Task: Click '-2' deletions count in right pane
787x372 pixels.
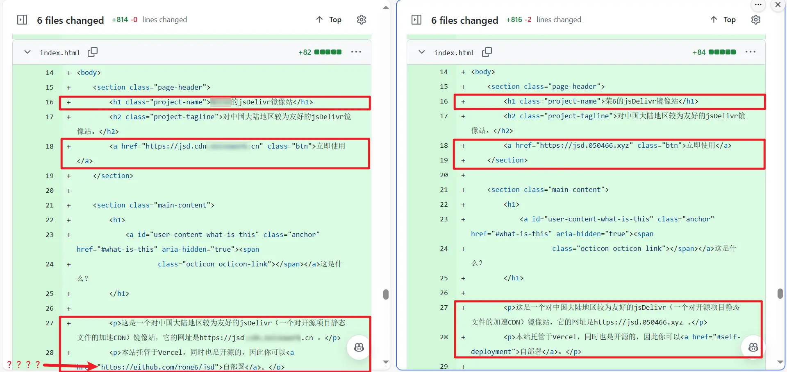Action: [x=528, y=20]
